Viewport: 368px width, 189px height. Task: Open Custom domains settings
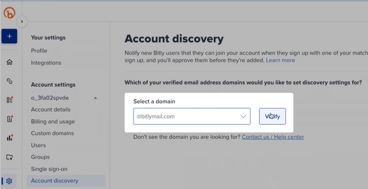point(53,133)
